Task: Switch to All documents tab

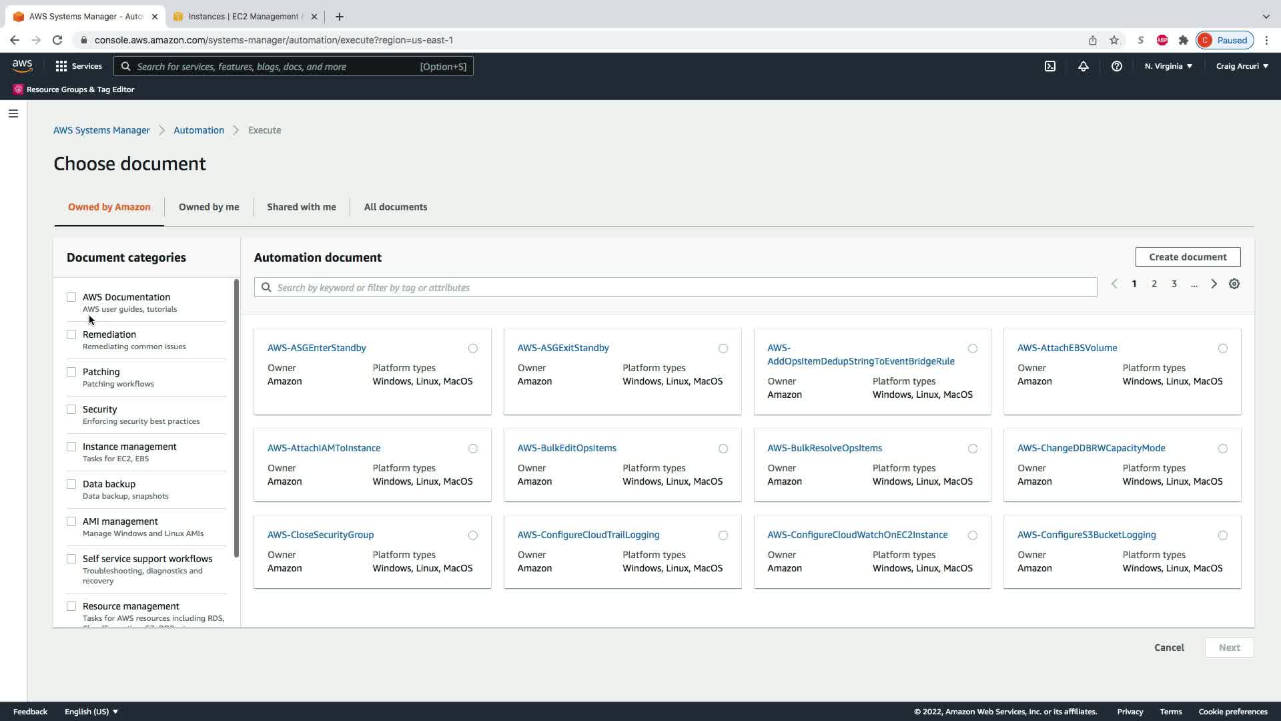Action: [x=395, y=207]
